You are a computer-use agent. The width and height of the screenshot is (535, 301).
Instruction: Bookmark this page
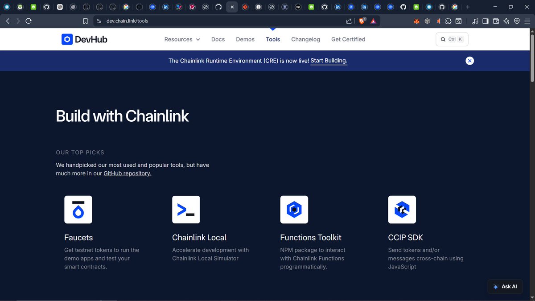point(86,21)
